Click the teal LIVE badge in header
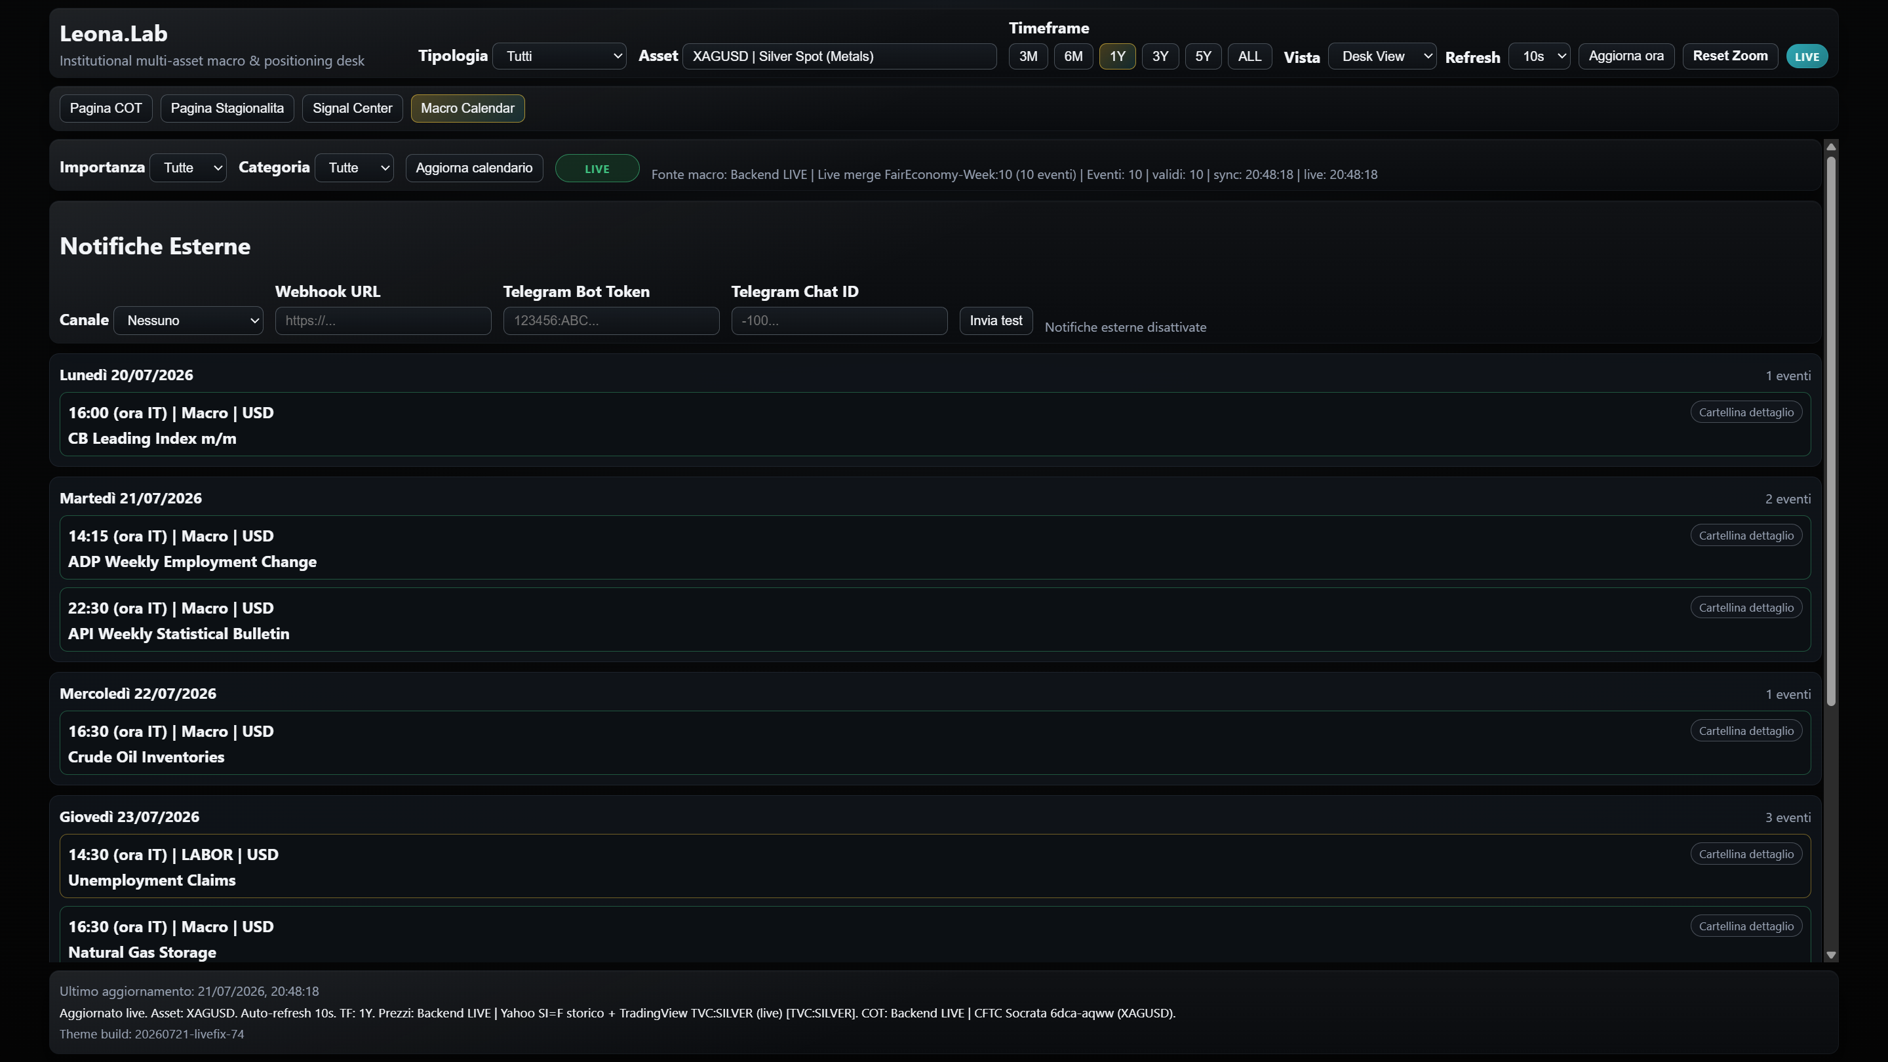The image size is (1888, 1062). tap(1807, 56)
